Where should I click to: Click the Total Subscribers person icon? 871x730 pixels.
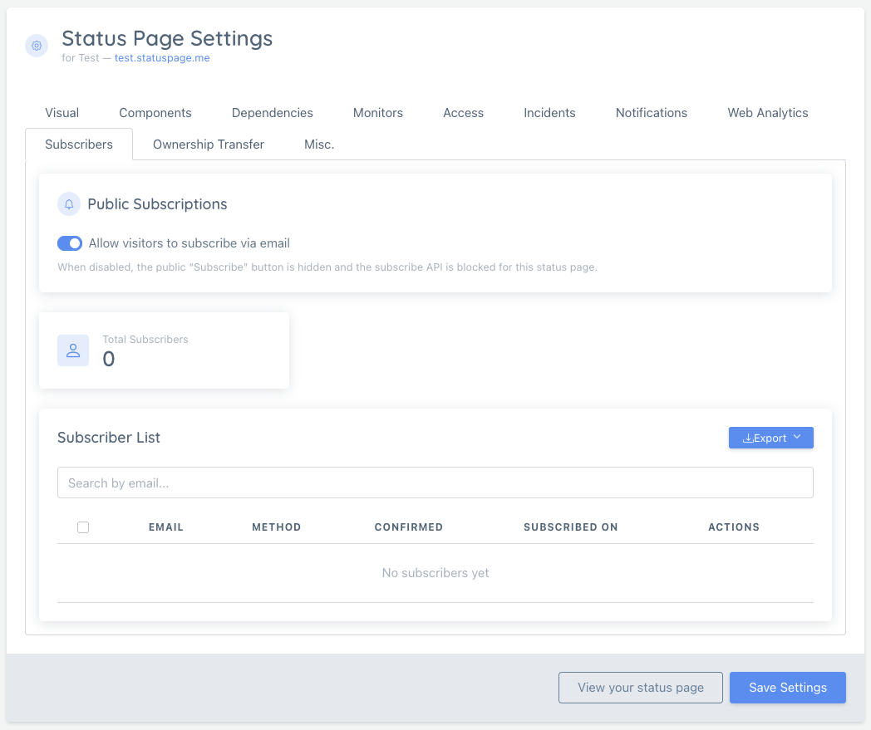(x=73, y=350)
